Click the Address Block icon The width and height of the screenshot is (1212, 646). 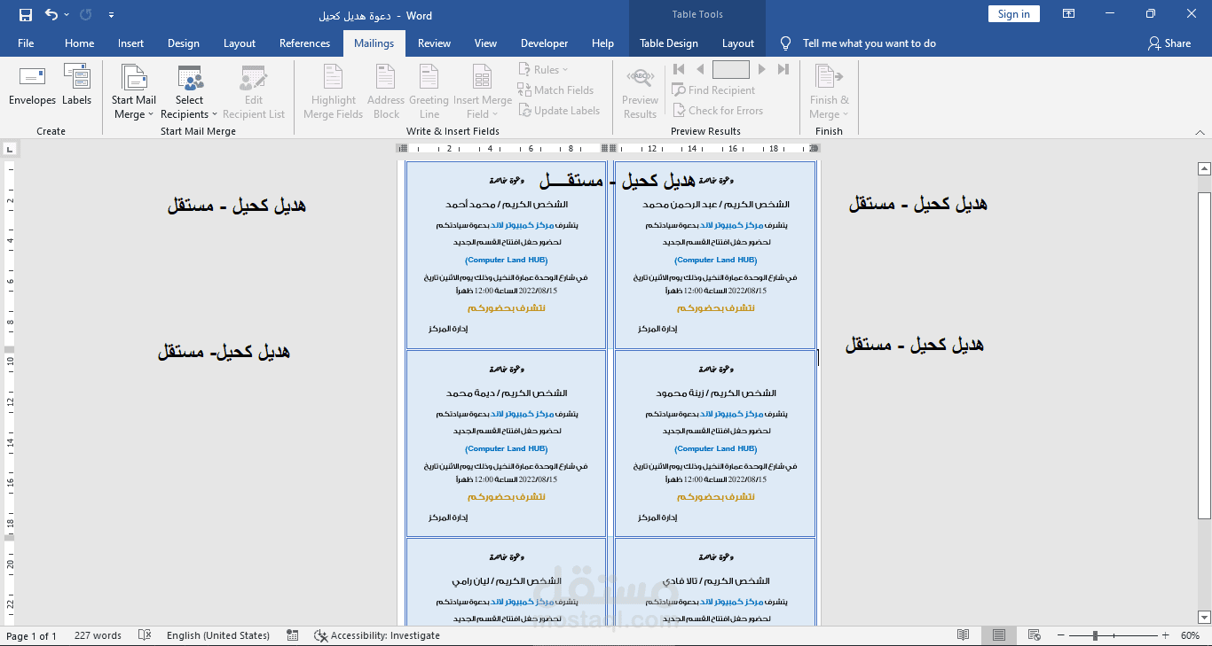point(386,79)
